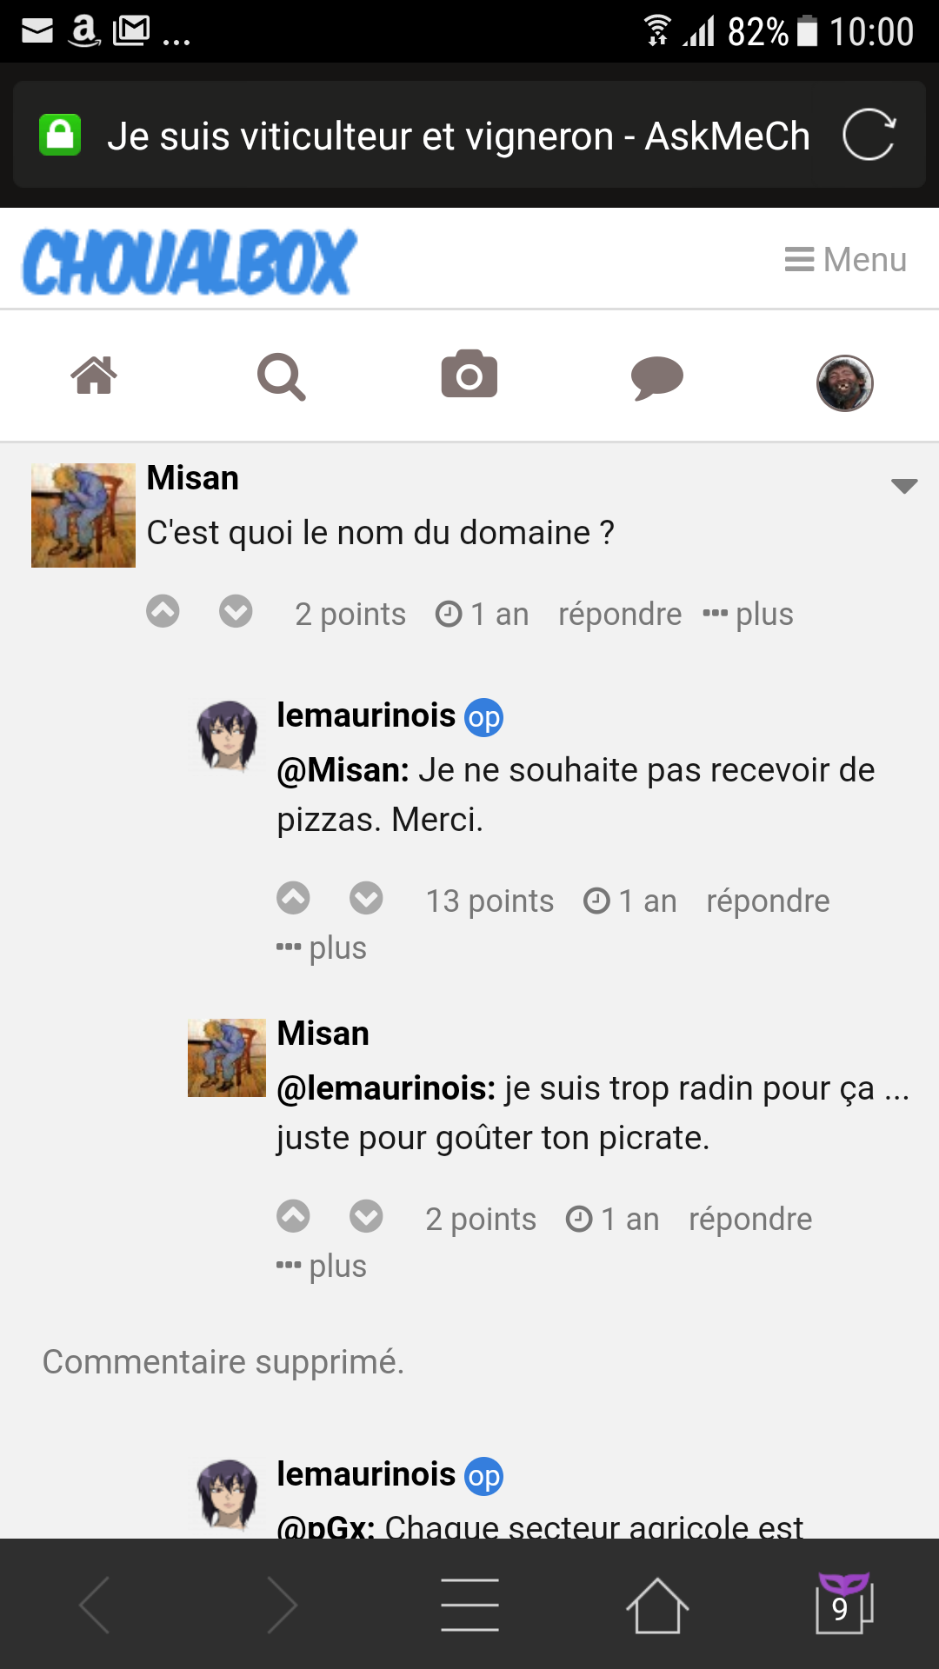Viewport: 939px width, 1669px height.
Task: Collapse Misan's comment thread arrow
Action: pos(904,486)
